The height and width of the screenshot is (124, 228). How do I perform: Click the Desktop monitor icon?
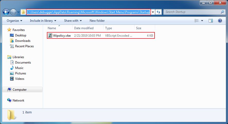[x=12, y=35]
